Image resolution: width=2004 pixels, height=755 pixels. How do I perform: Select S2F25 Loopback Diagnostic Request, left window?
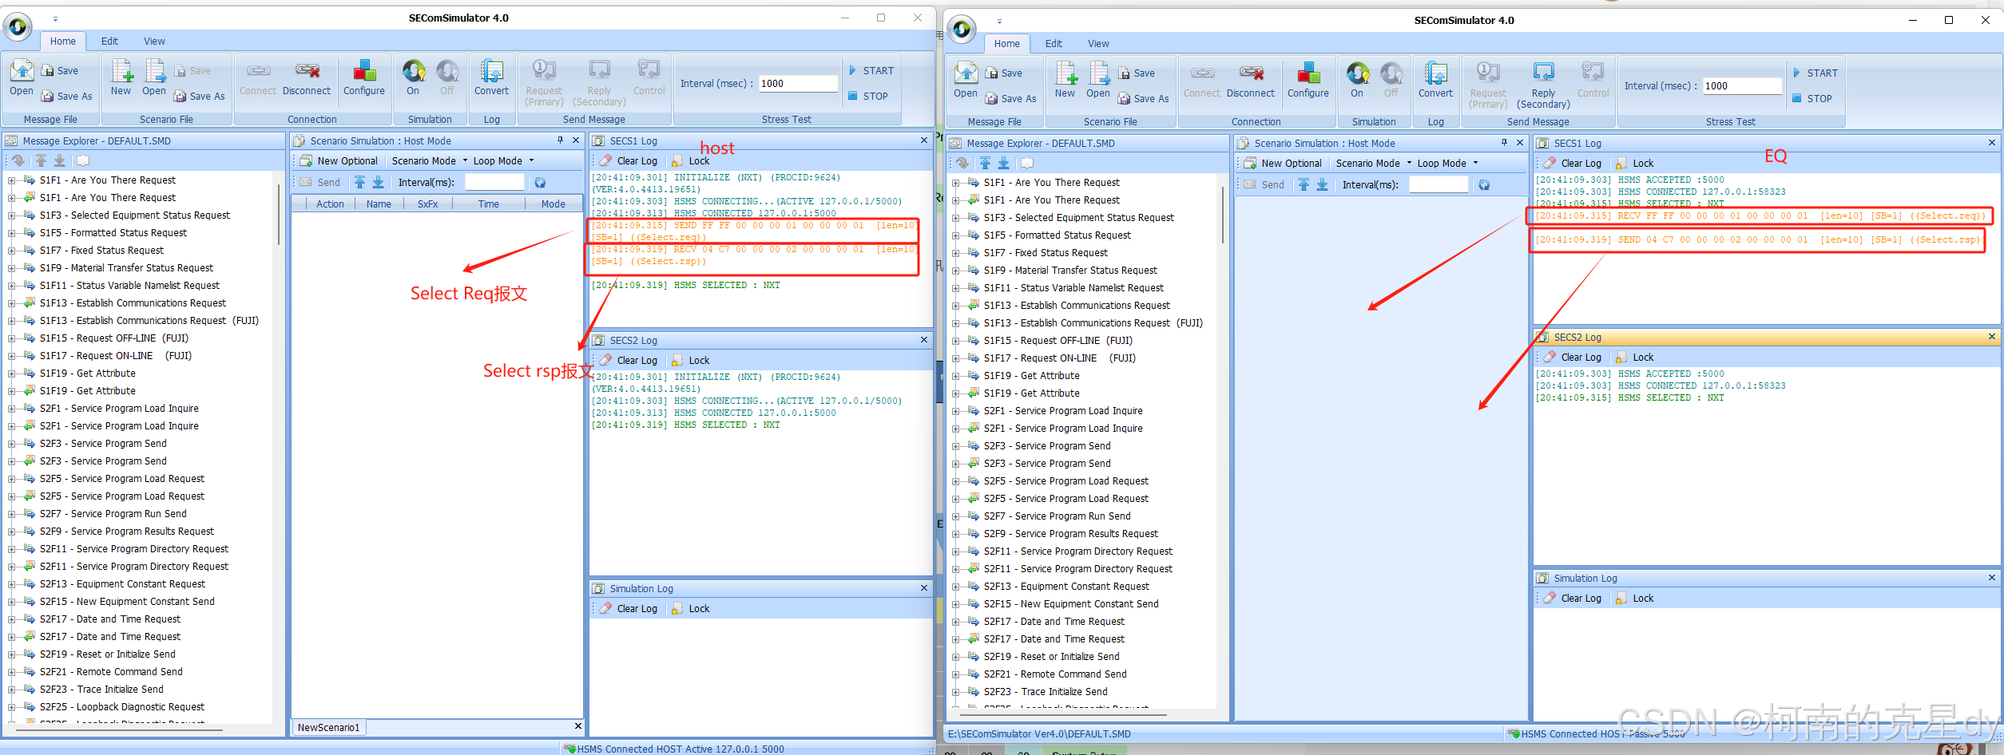pyautogui.click(x=122, y=707)
